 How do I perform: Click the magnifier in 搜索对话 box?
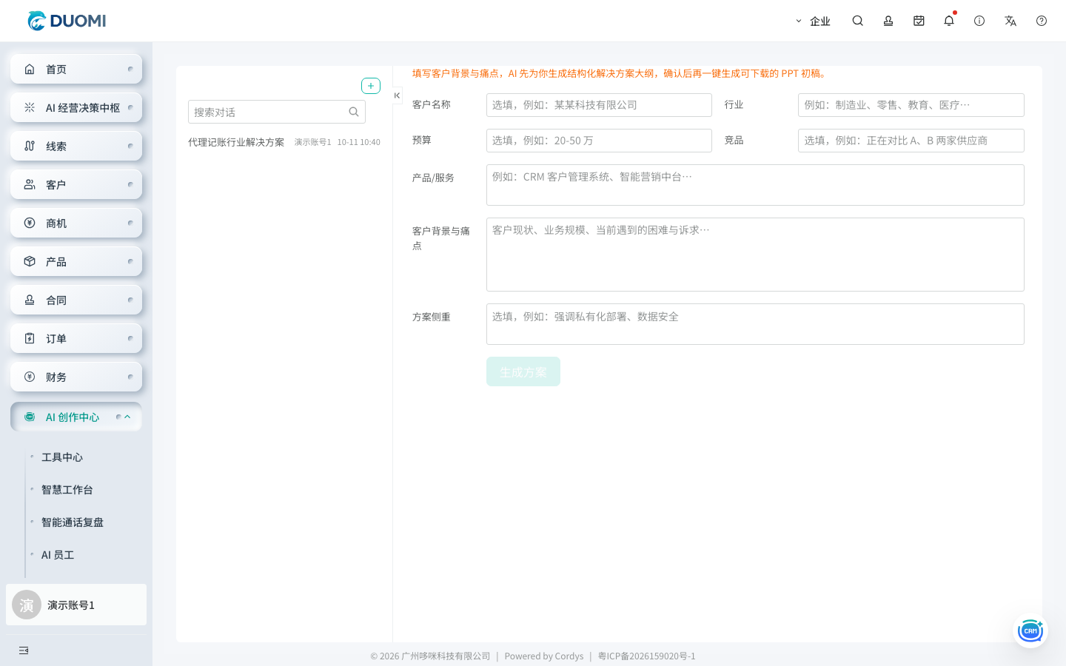click(x=354, y=112)
